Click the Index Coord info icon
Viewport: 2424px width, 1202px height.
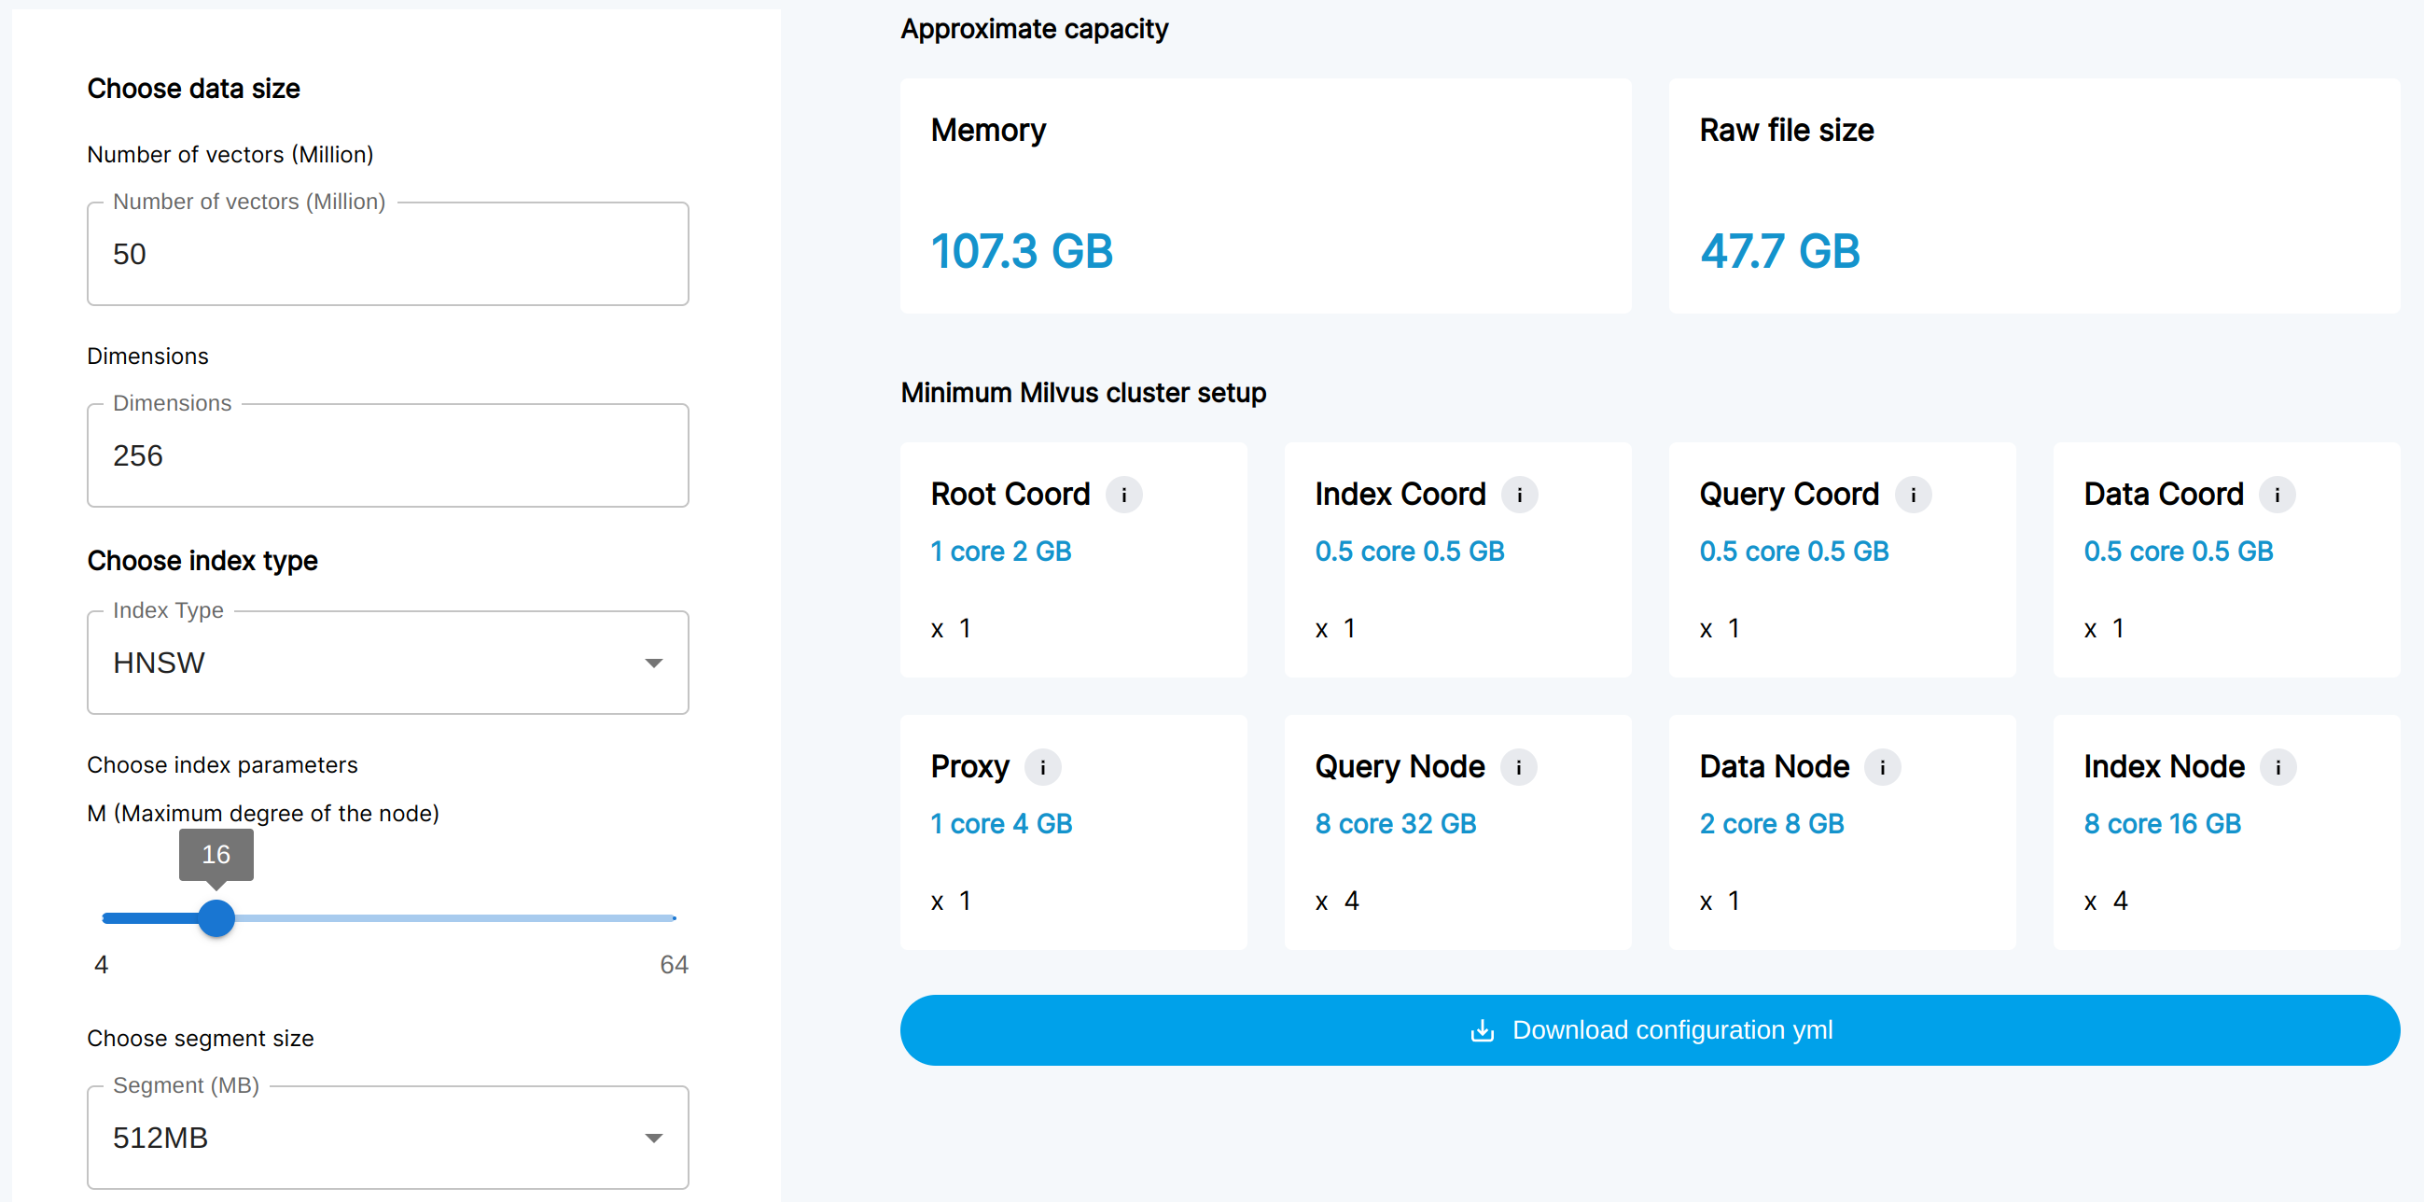click(x=1519, y=495)
